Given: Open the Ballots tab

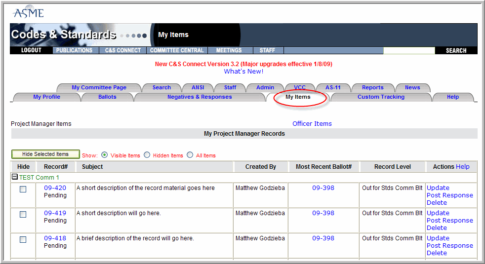Looking at the screenshot, I should pyautogui.click(x=107, y=97).
